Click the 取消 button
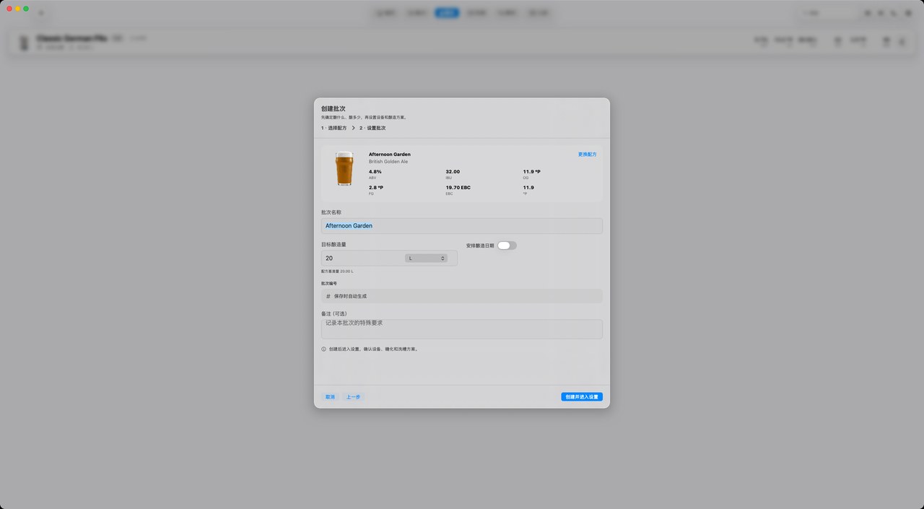The width and height of the screenshot is (924, 509). (x=330, y=397)
